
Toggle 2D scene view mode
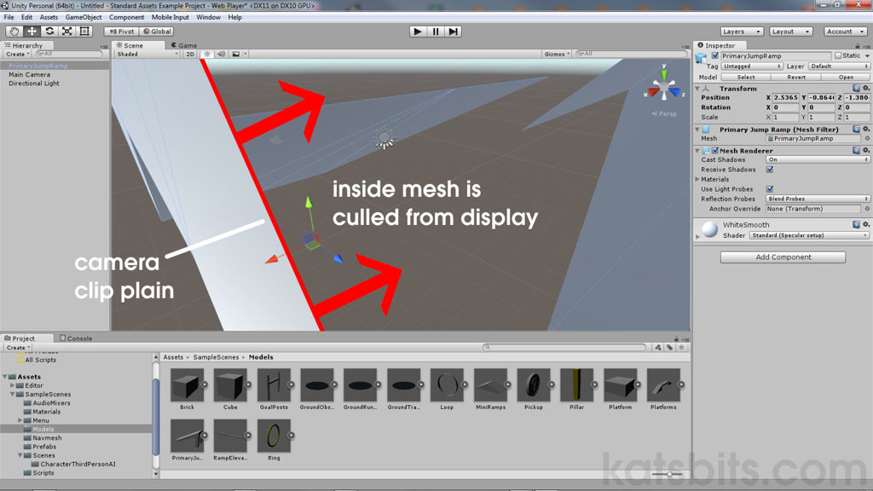pos(190,54)
